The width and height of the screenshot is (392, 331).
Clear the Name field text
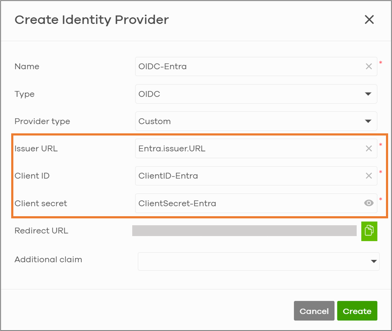[x=369, y=66]
